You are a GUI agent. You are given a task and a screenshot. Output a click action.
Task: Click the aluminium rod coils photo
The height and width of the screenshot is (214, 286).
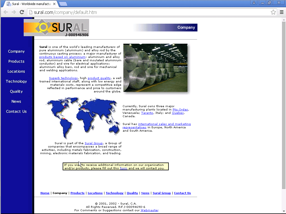155,68
